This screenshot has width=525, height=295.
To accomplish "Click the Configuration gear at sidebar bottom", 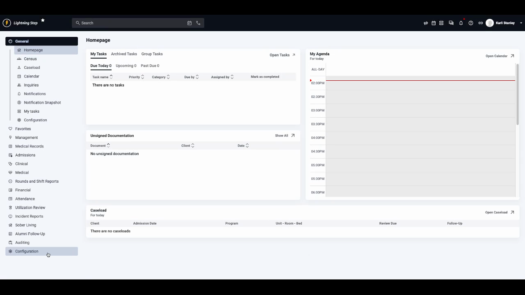I will pos(27,251).
